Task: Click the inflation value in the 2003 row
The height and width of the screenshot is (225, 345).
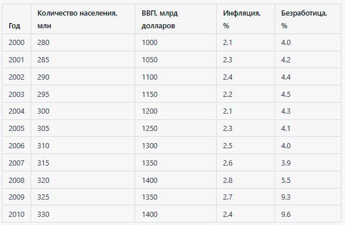Action: (x=228, y=94)
